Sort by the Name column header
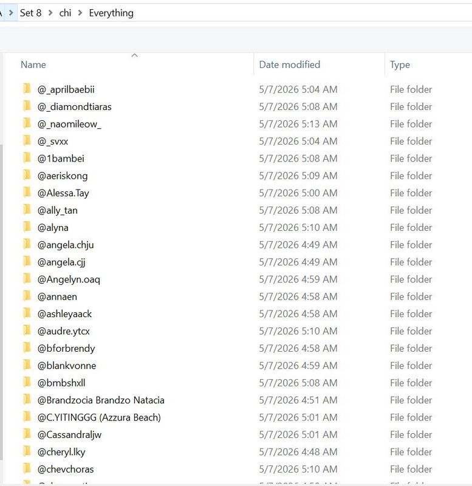The width and height of the screenshot is (472, 486). click(33, 64)
